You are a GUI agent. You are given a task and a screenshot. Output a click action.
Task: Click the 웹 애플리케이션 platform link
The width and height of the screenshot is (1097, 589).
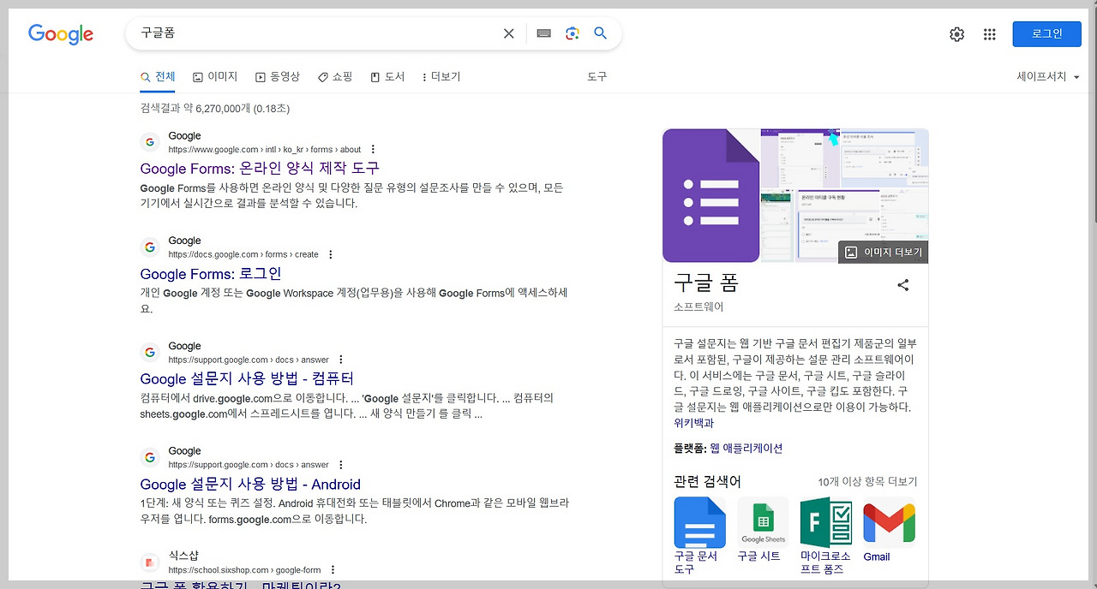pos(746,448)
